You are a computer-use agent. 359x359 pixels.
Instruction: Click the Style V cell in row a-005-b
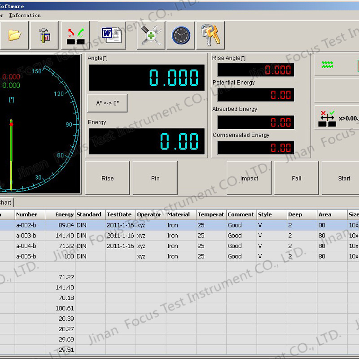pyautogui.click(x=272, y=256)
